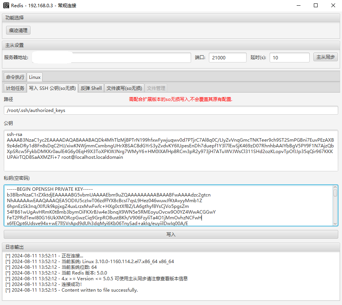The image size is (342, 305).
Task: Click the Redis app icon in title bar
Action: coord(6,5)
